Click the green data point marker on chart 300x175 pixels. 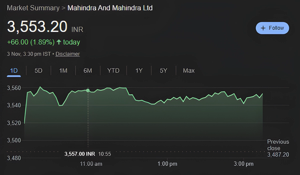tap(88, 90)
